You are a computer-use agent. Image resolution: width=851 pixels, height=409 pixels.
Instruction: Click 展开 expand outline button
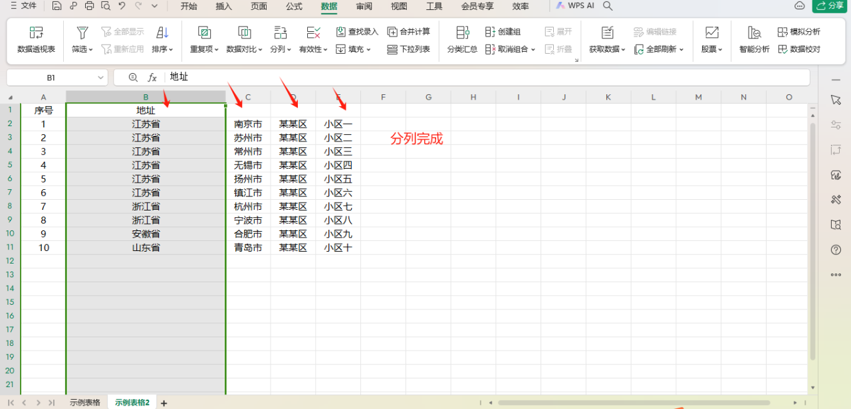pyautogui.click(x=558, y=32)
